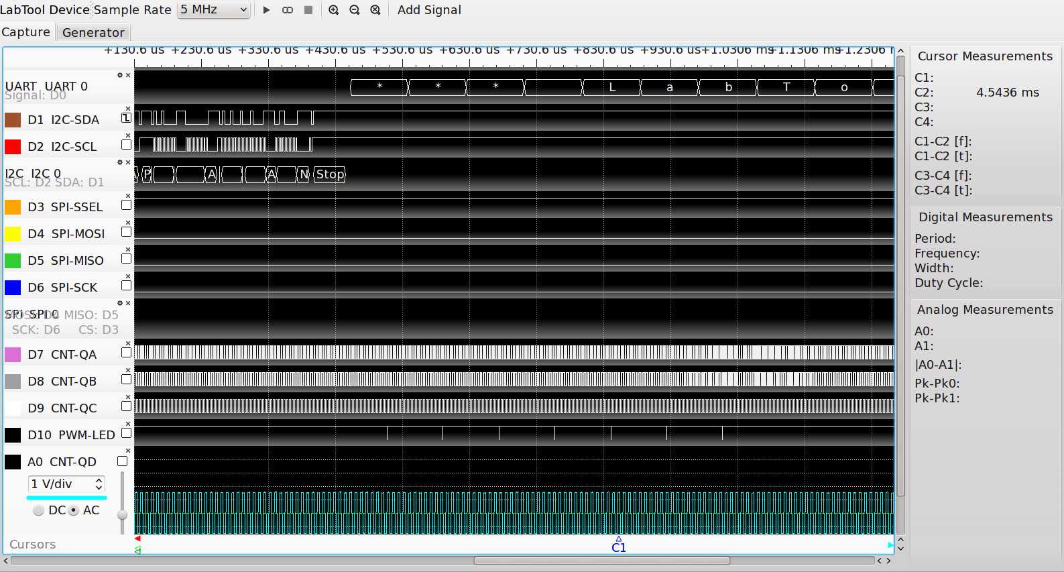This screenshot has width=1064, height=572.
Task: Remove the D8 CNT-QB signal
Action: [x=128, y=370]
